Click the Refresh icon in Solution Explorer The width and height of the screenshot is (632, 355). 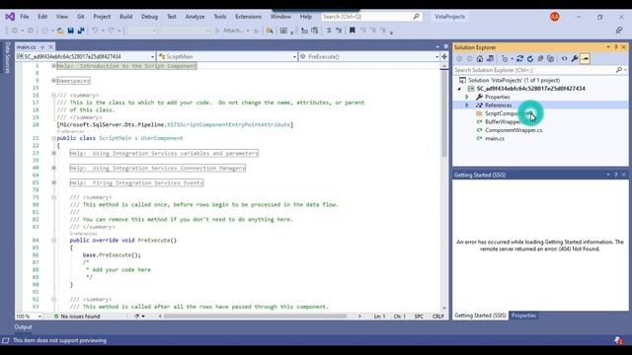pyautogui.click(x=530, y=59)
